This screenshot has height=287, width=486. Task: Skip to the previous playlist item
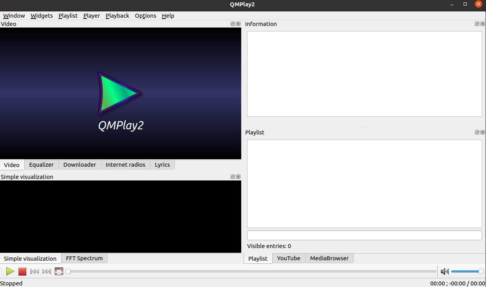[x=35, y=271]
